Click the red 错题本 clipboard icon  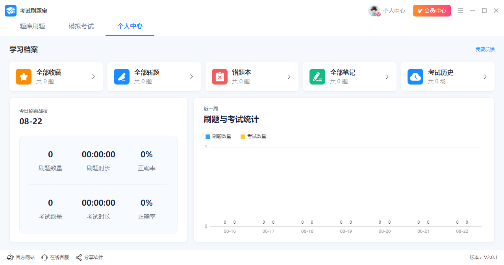point(220,77)
